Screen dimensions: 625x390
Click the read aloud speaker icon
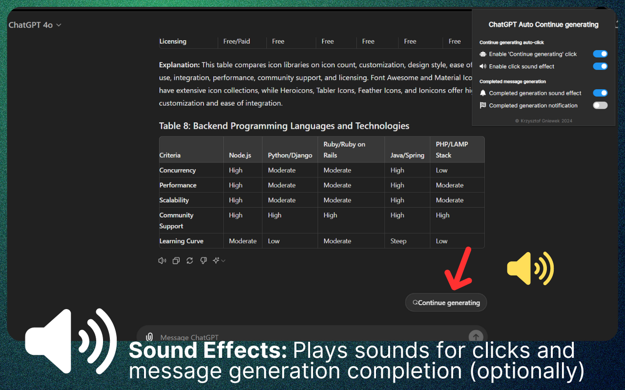pos(162,261)
